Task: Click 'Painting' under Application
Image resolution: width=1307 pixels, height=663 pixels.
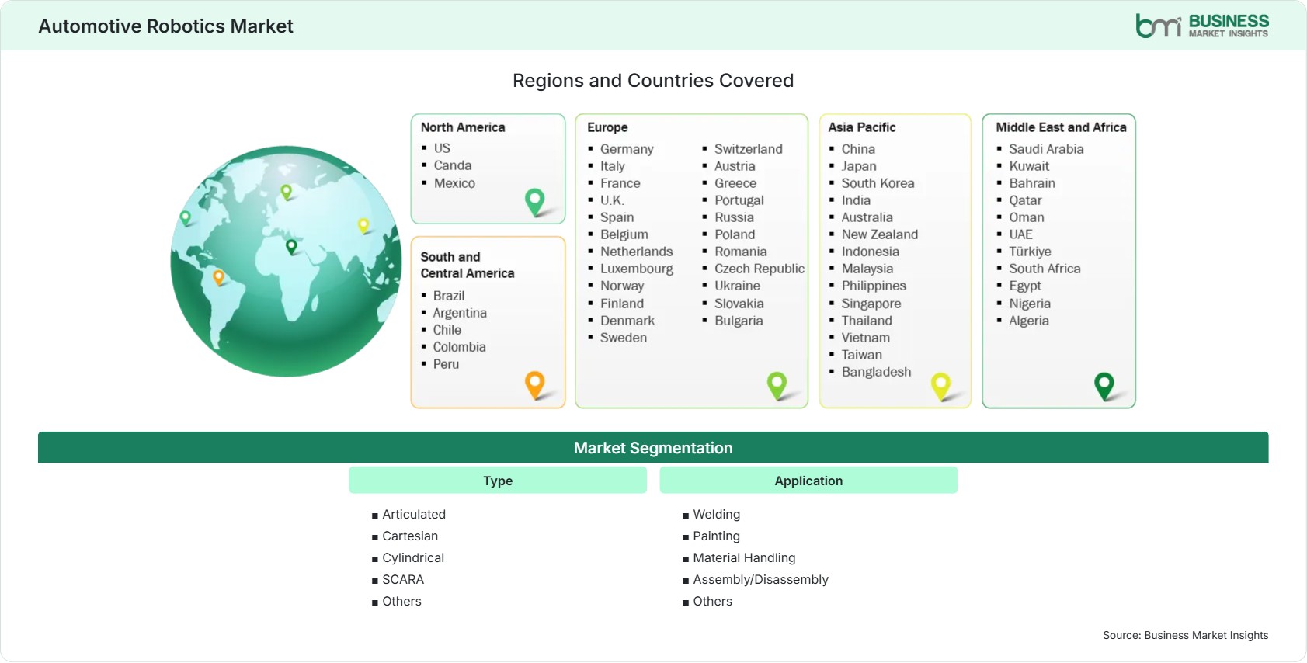Action: coord(717,536)
